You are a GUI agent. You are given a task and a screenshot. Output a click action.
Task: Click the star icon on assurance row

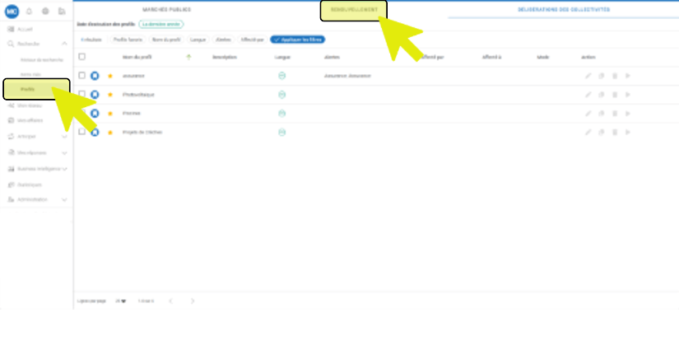point(110,76)
